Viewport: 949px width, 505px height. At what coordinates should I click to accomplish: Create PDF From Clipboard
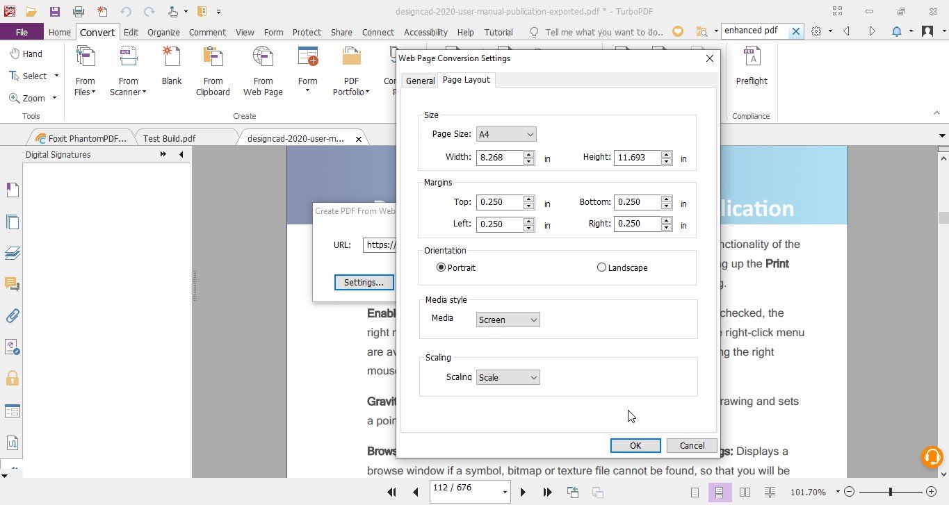coord(213,71)
